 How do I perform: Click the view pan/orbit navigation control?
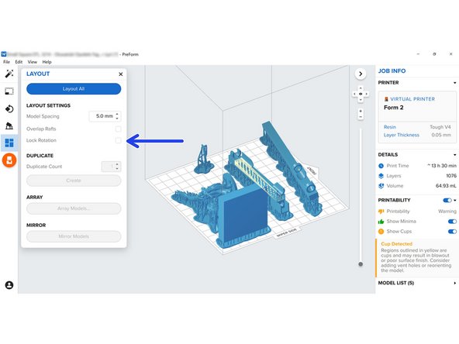[x=361, y=94]
